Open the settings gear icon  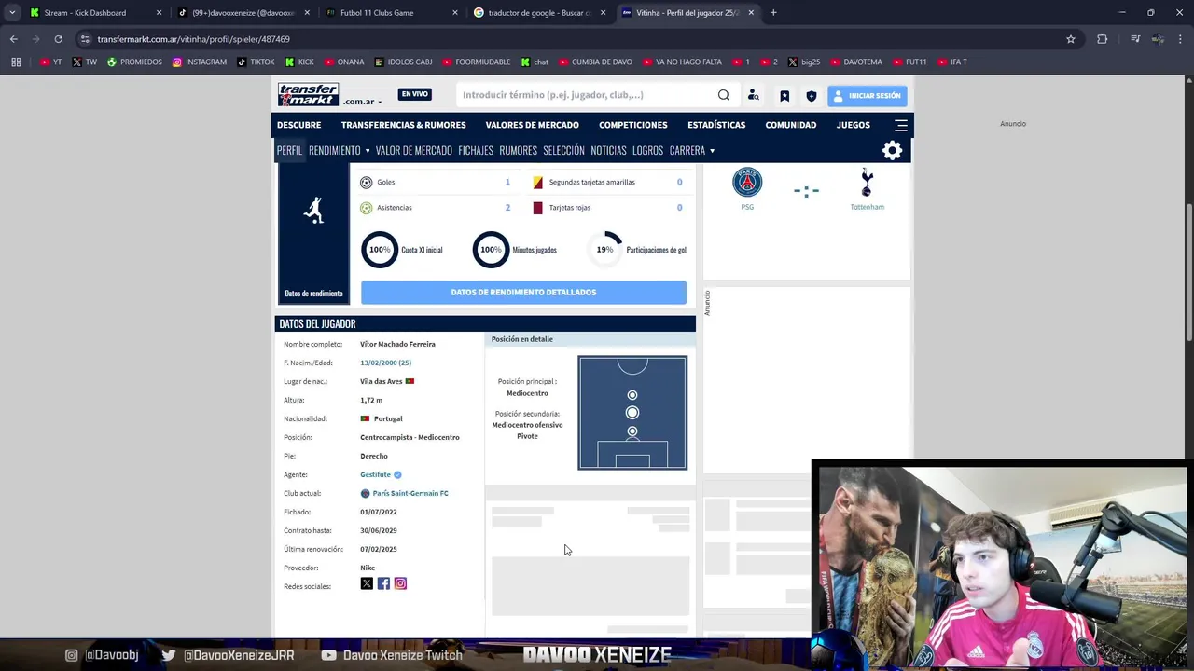(x=893, y=151)
